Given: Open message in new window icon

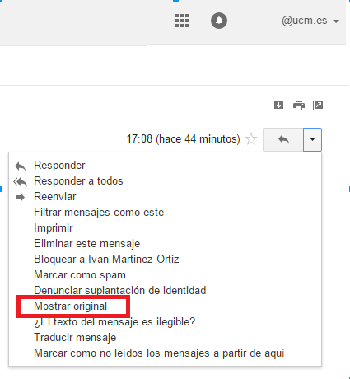Looking at the screenshot, I should tap(318, 105).
